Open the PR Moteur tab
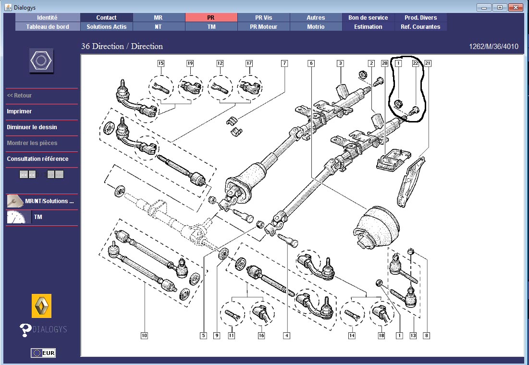 click(263, 27)
